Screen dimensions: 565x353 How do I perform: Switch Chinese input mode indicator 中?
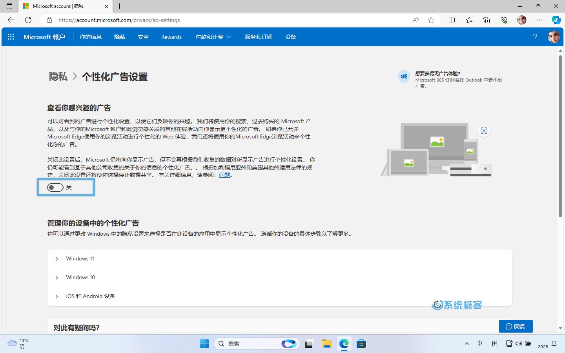pos(479,344)
